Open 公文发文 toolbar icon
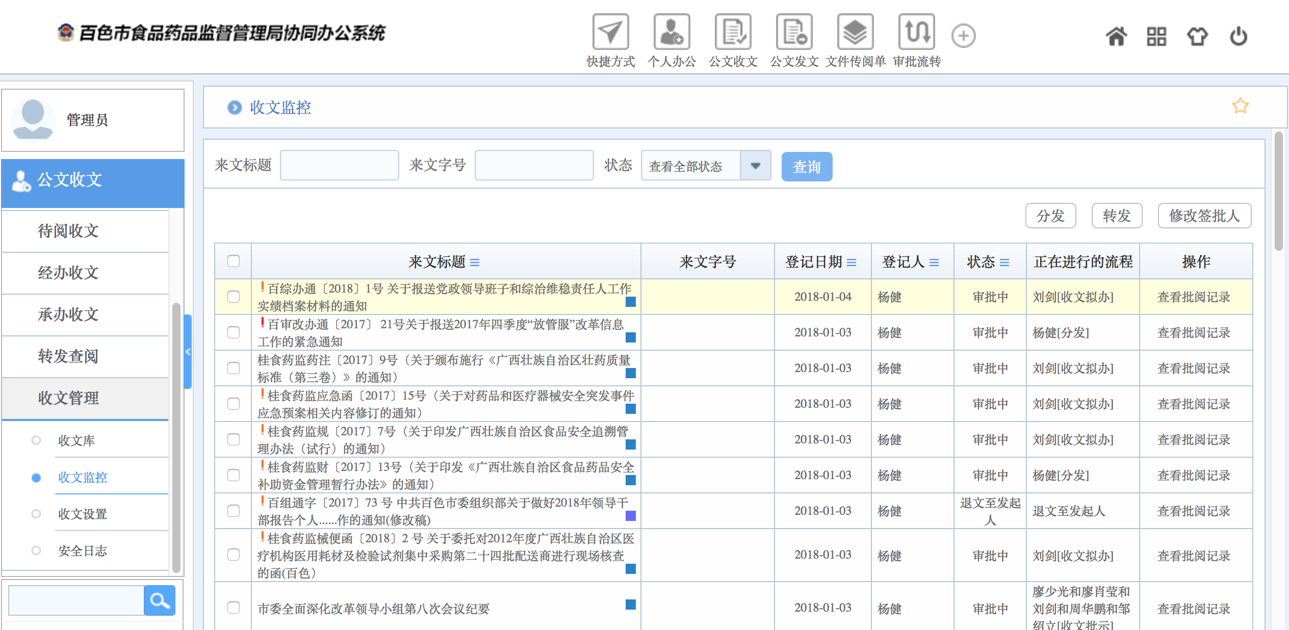1289x630 pixels. pyautogui.click(x=794, y=33)
